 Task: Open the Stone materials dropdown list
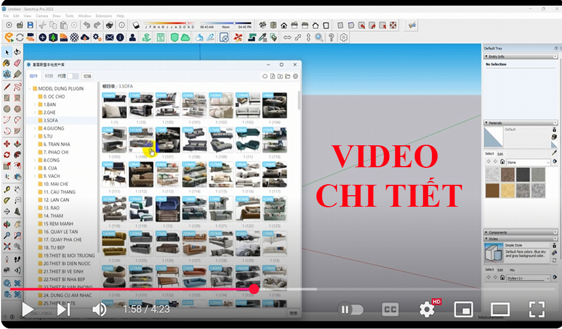[x=527, y=162]
